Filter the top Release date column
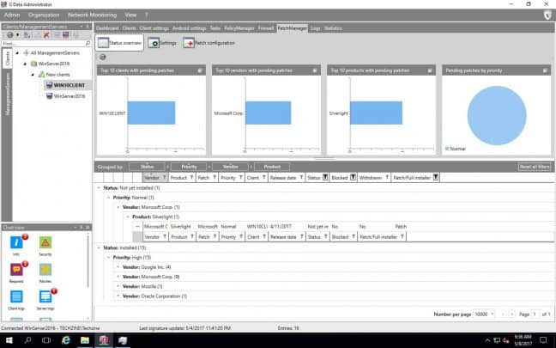The image size is (556, 348). coord(301,177)
